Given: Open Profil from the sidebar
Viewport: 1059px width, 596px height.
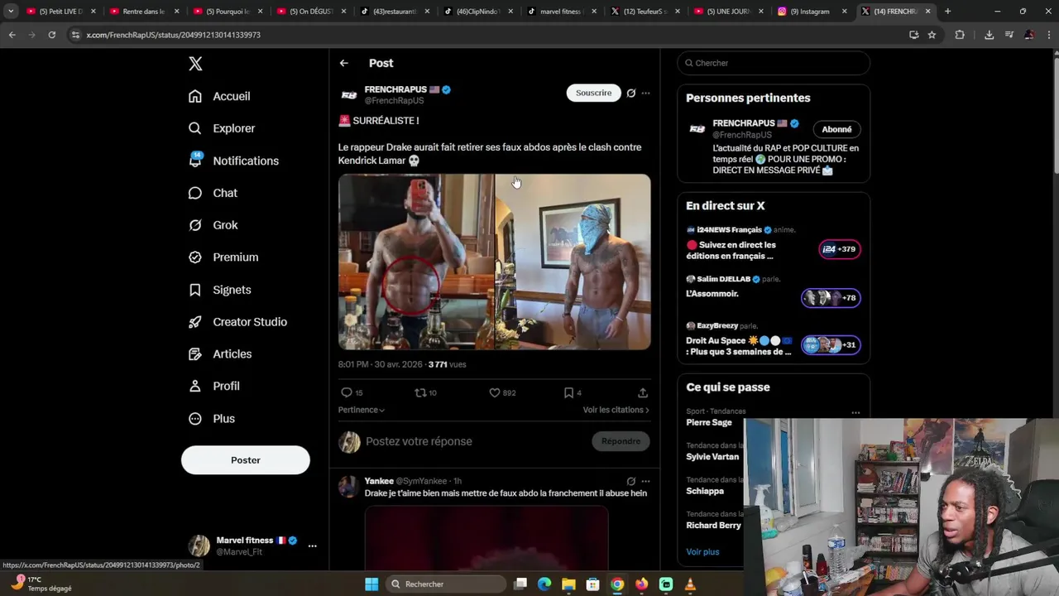Looking at the screenshot, I should coord(213,387).
